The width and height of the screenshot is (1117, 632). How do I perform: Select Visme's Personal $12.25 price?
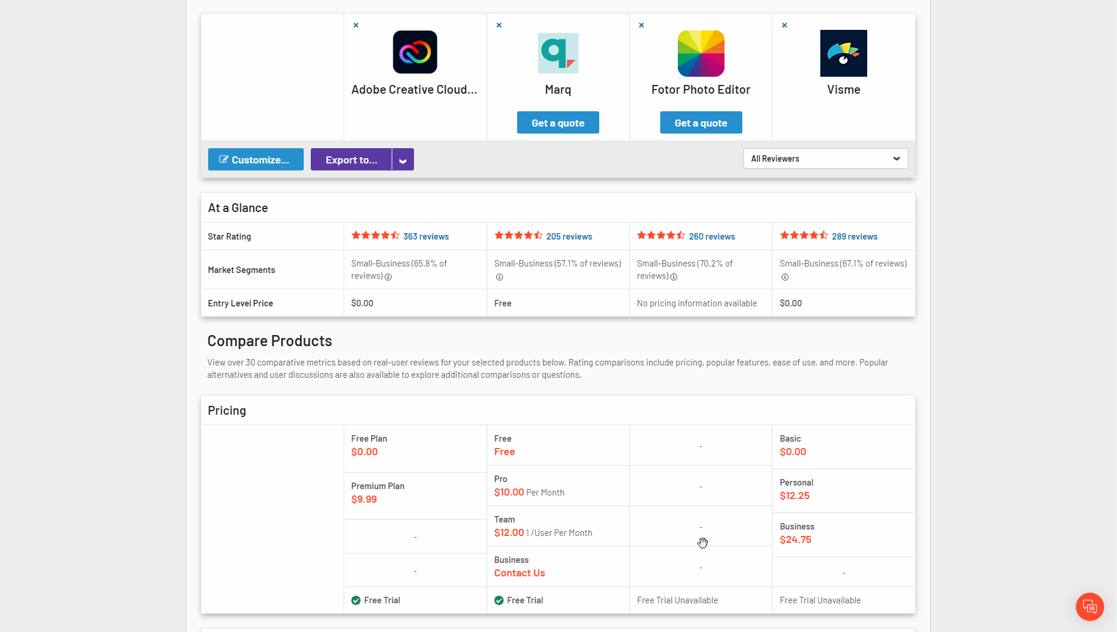coord(795,496)
